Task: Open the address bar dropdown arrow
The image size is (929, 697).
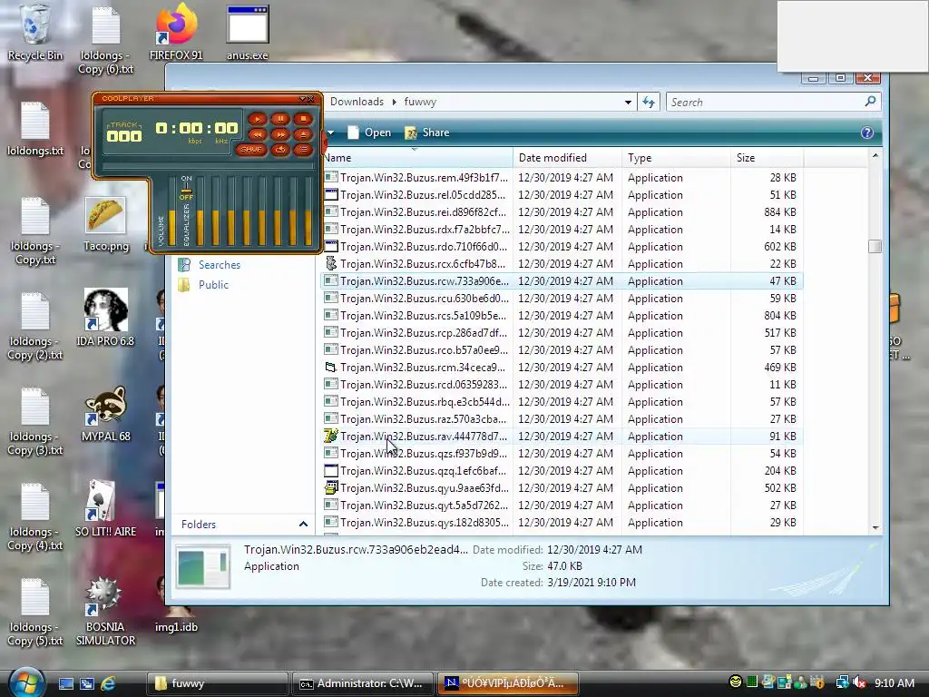Action: pyautogui.click(x=628, y=103)
